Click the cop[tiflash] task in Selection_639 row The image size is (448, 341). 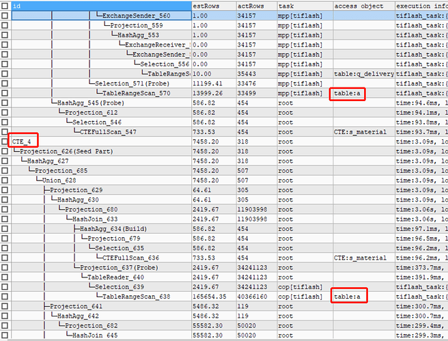coord(300,287)
